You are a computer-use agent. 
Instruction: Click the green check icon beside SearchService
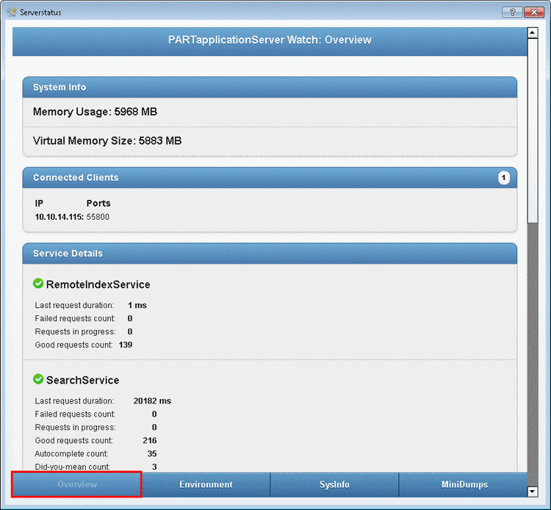38,379
